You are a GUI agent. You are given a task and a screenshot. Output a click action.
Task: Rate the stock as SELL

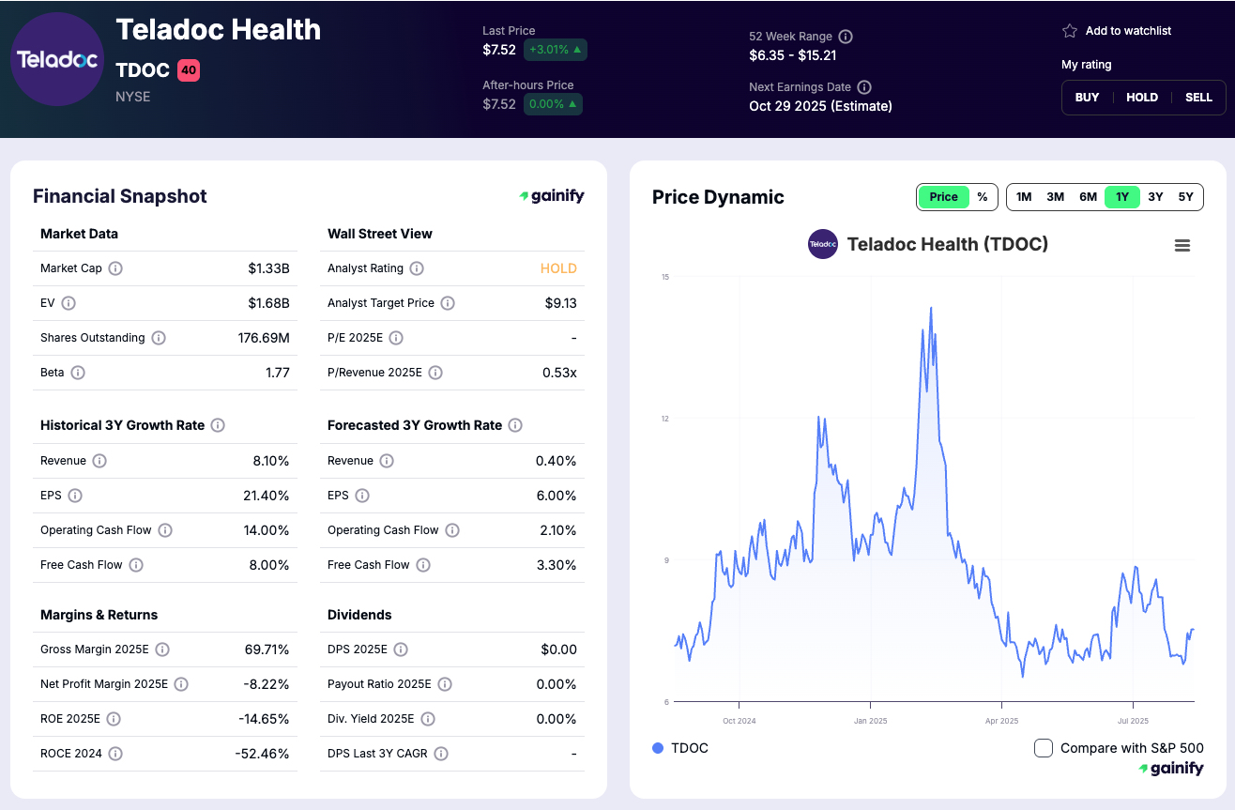click(1199, 98)
